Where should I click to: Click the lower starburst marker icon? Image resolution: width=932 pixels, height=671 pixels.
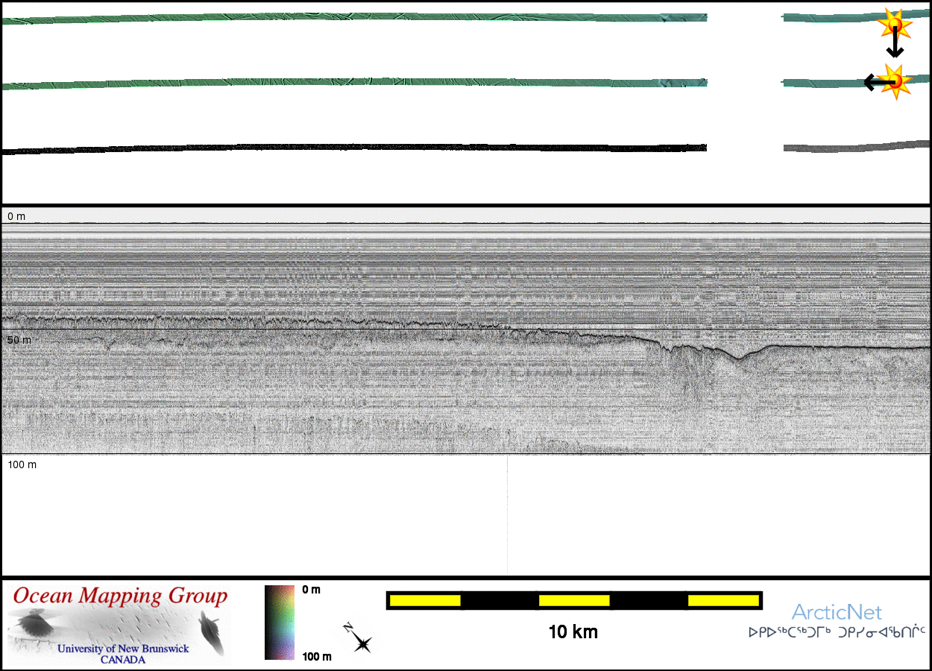[x=894, y=81]
